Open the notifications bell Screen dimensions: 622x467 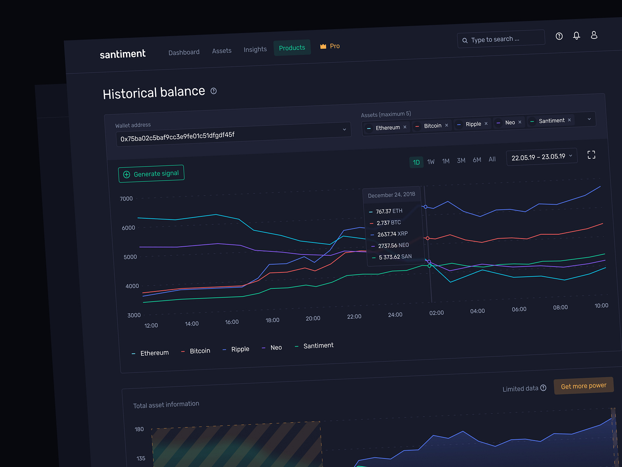pyautogui.click(x=577, y=35)
